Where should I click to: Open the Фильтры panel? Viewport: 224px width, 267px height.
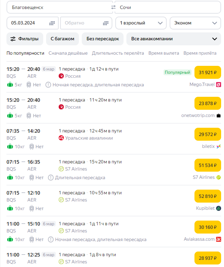(x=25, y=39)
